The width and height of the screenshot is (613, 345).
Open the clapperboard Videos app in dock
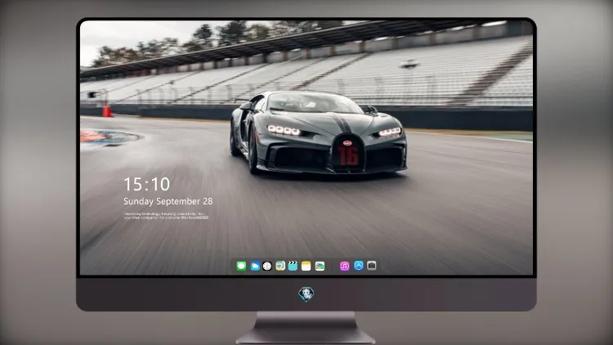click(x=293, y=266)
